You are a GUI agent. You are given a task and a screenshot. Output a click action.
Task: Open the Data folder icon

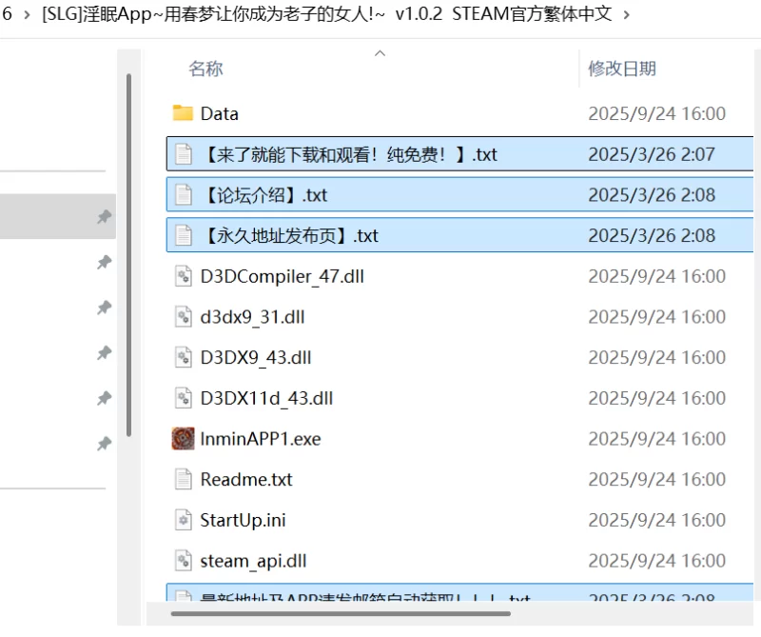pyautogui.click(x=183, y=113)
